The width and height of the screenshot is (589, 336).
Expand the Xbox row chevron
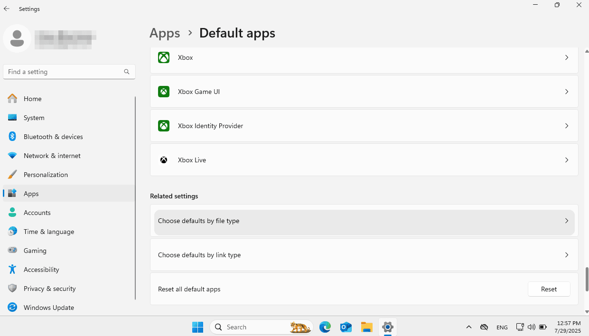click(567, 57)
